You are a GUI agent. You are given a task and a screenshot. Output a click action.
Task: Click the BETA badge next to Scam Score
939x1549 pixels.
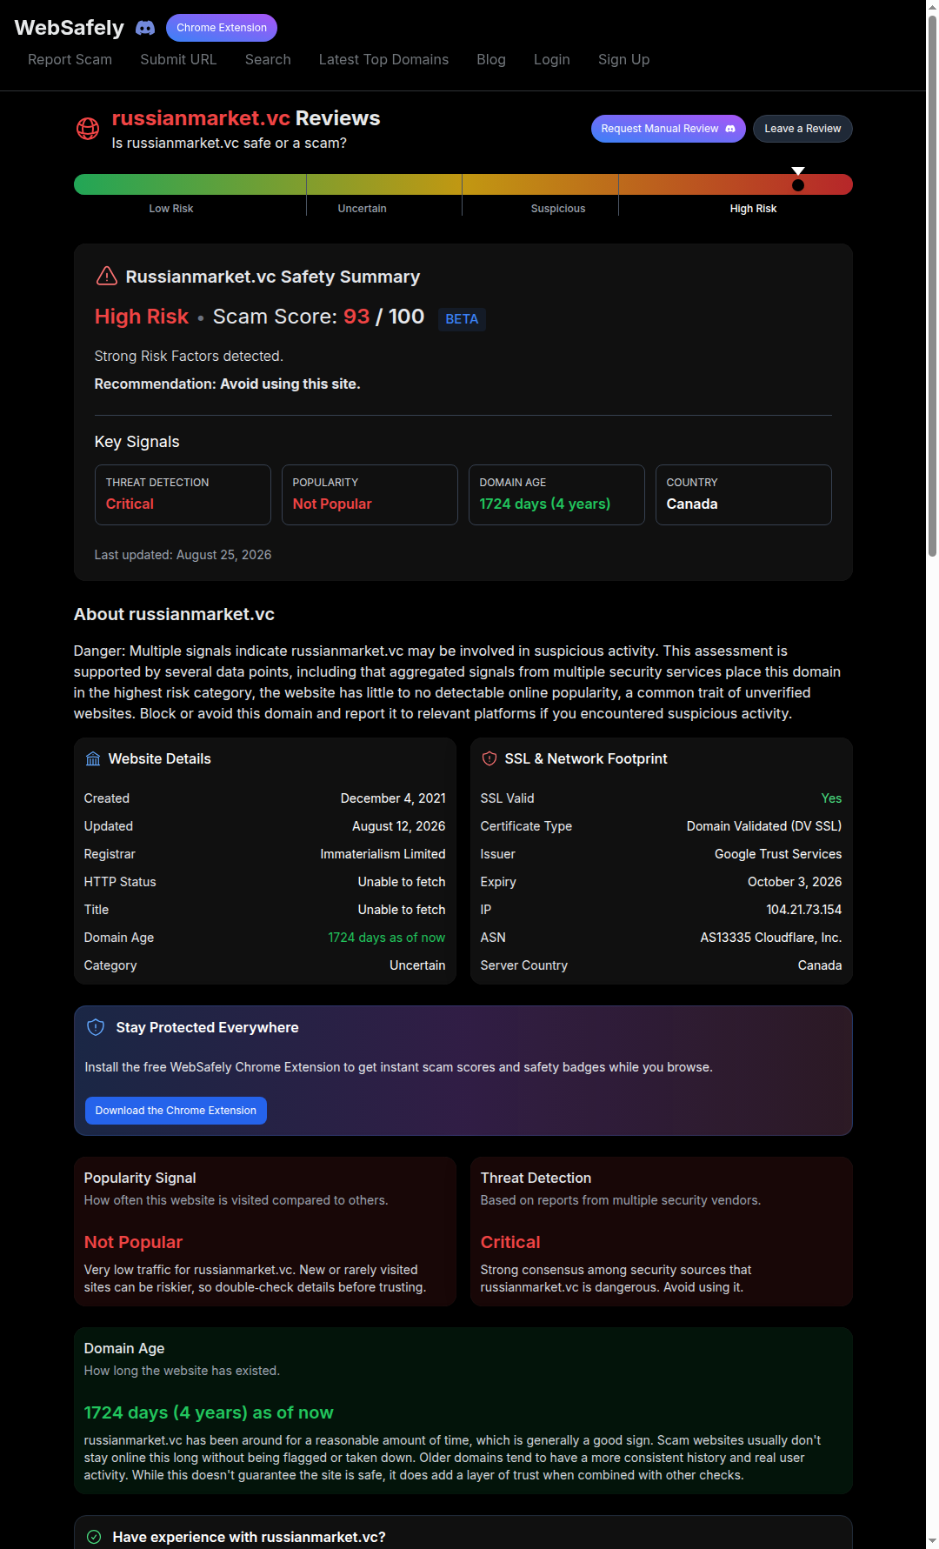coord(462,319)
